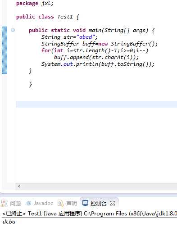Close the 控制台 console tab
This screenshot has width=177, height=251.
[x=113, y=203]
